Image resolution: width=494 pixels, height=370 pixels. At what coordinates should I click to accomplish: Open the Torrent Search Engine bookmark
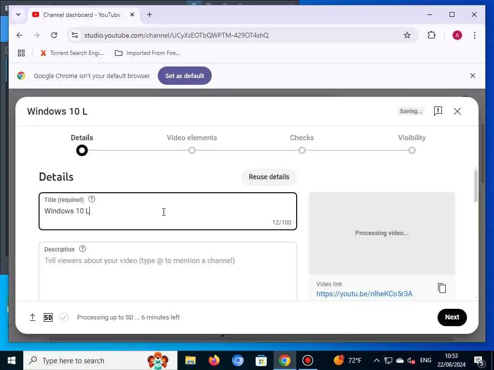(72, 53)
